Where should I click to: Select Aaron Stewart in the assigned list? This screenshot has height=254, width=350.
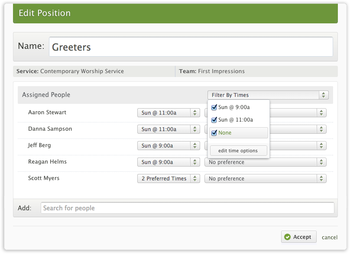point(47,113)
